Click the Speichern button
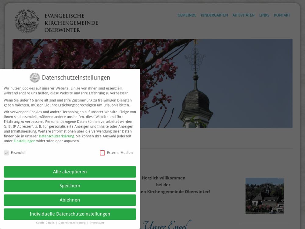This screenshot has height=229, width=305. [x=70, y=186]
